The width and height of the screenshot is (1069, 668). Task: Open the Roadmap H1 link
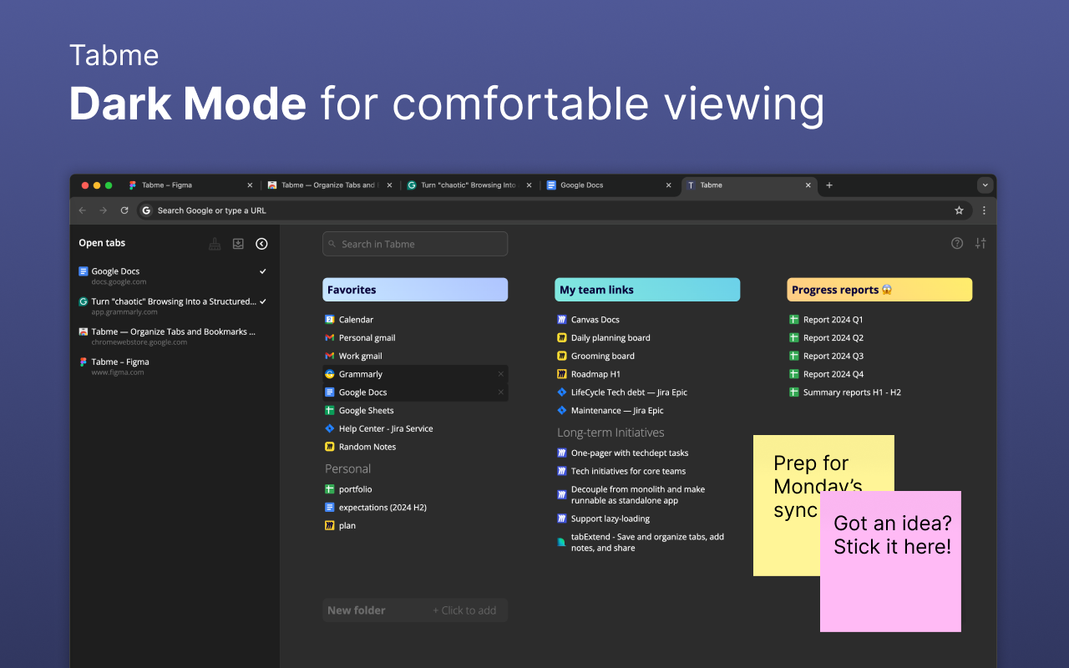coord(595,374)
